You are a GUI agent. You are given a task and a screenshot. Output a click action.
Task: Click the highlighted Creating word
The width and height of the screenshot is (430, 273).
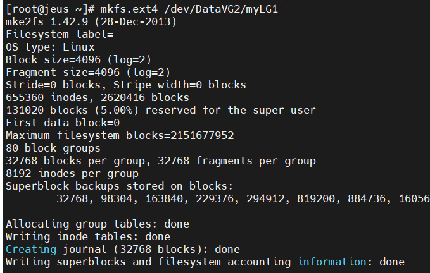31,249
